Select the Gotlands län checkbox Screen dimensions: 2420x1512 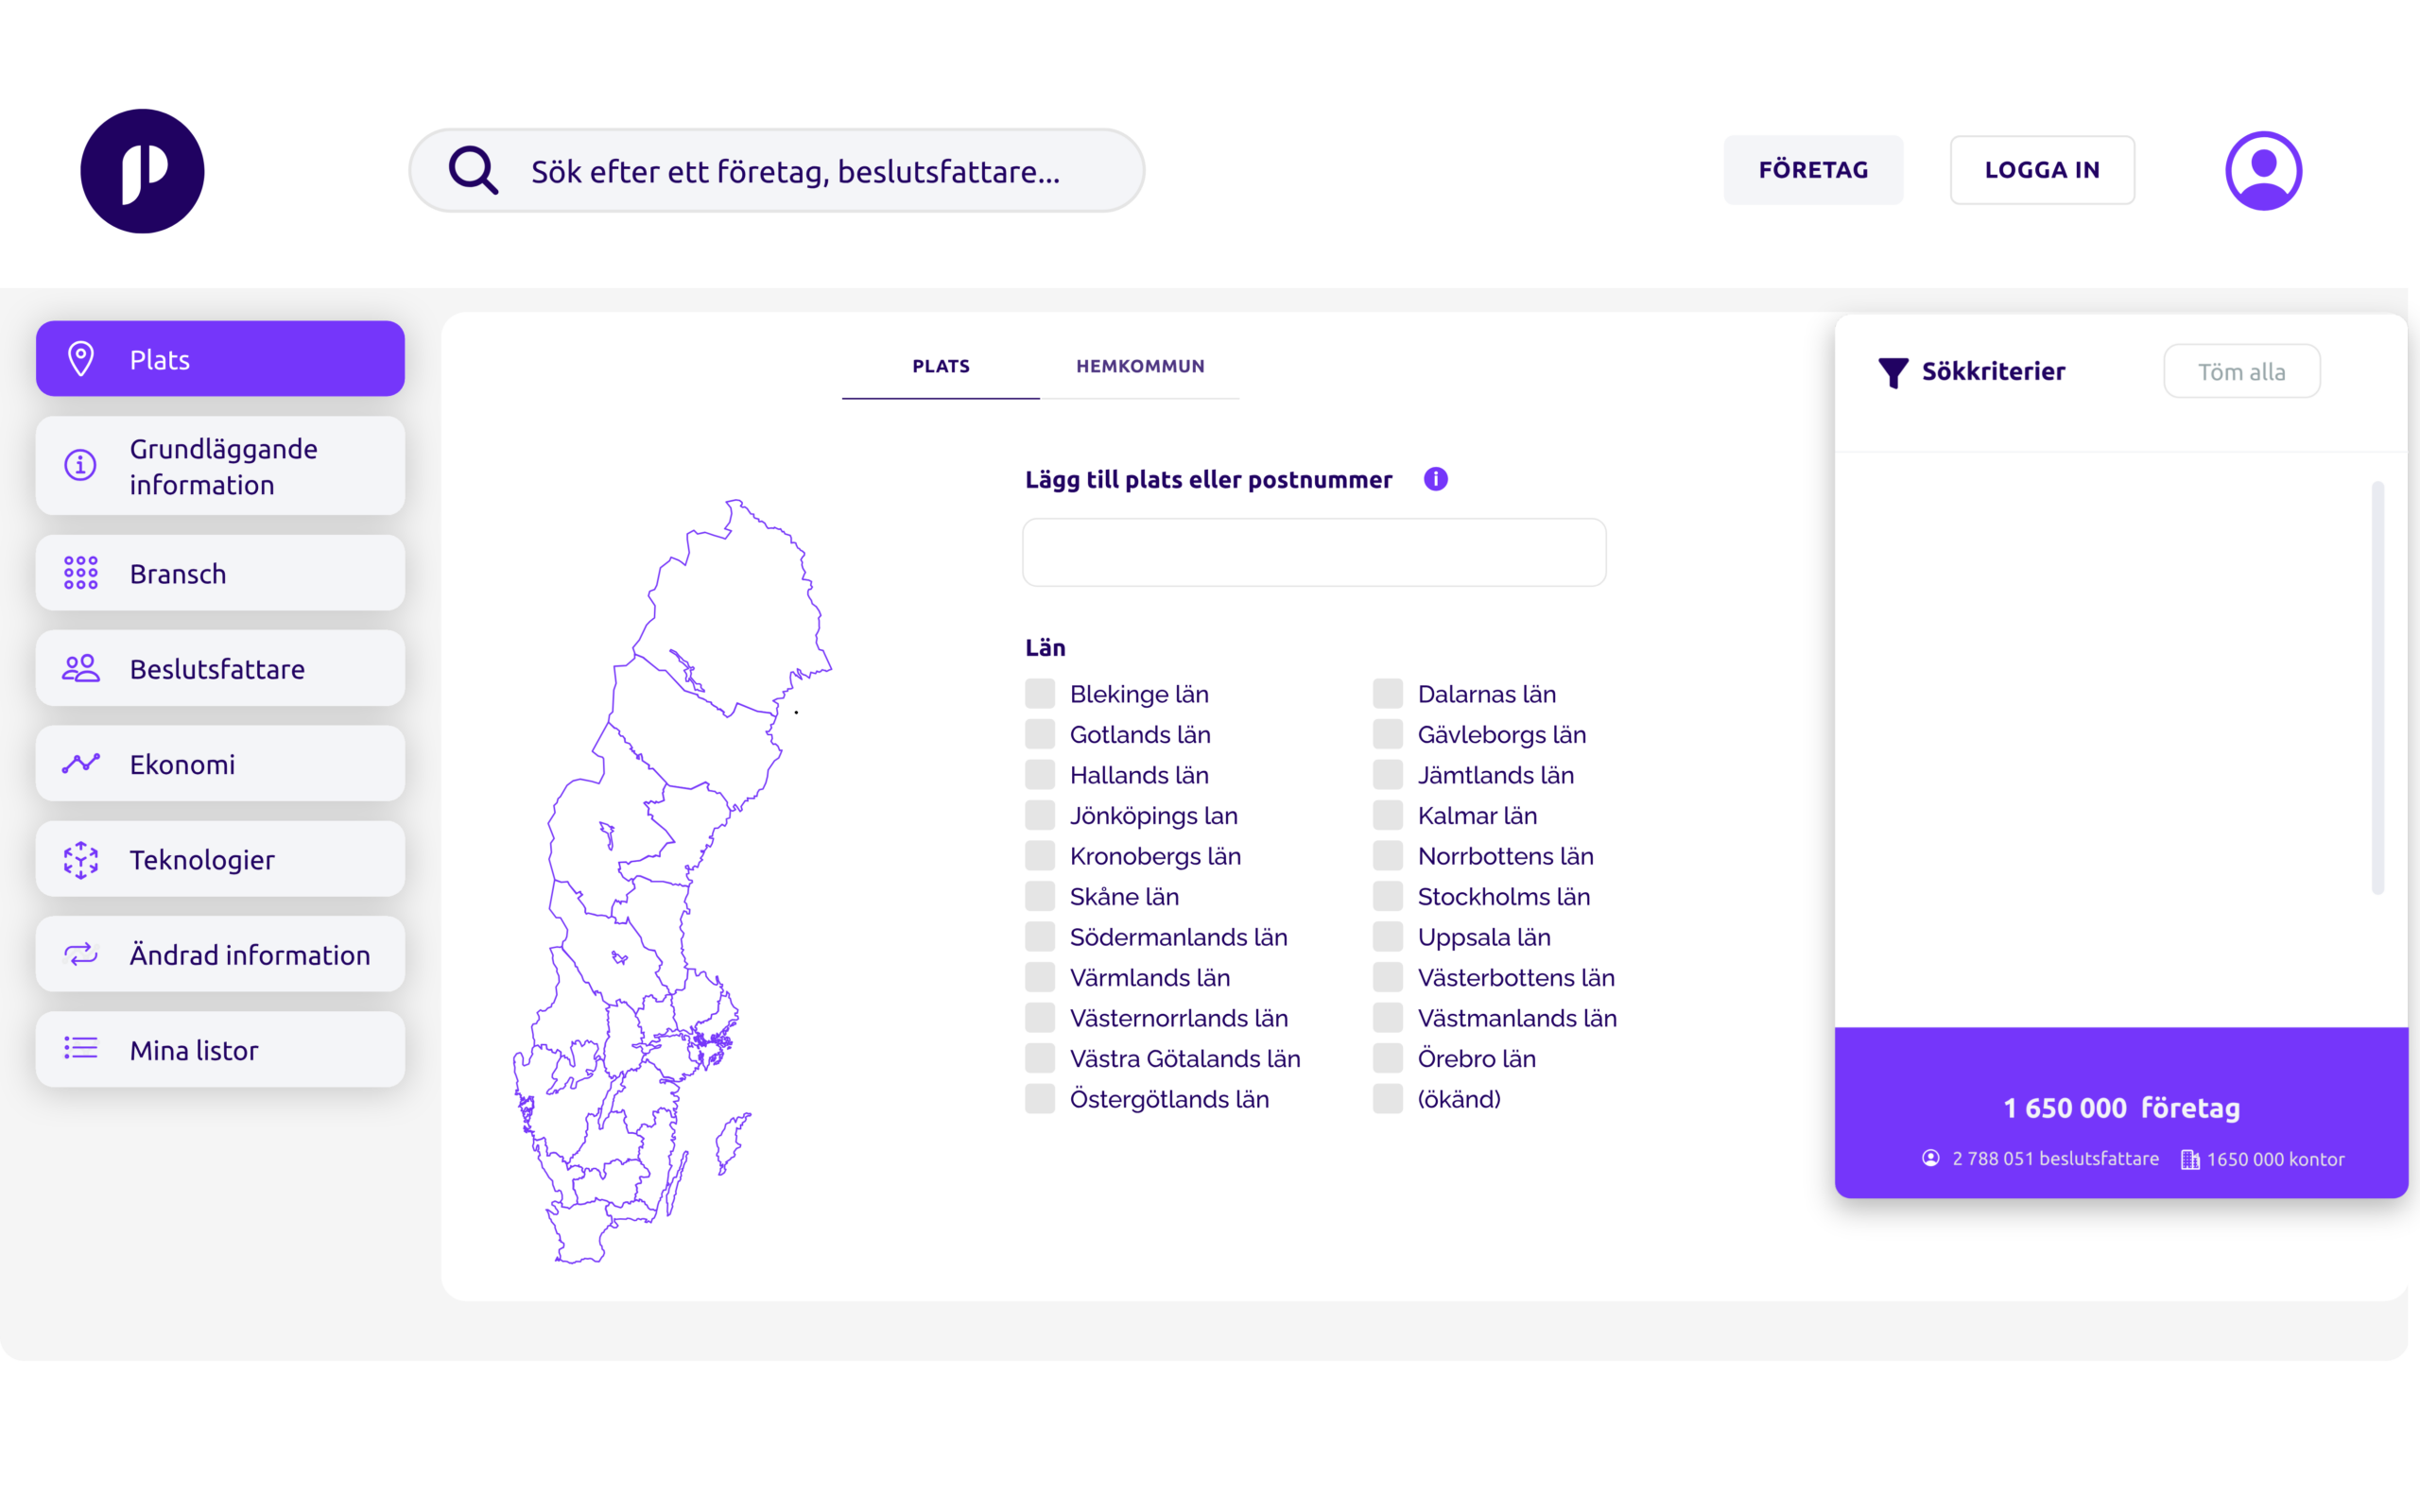click(1040, 735)
